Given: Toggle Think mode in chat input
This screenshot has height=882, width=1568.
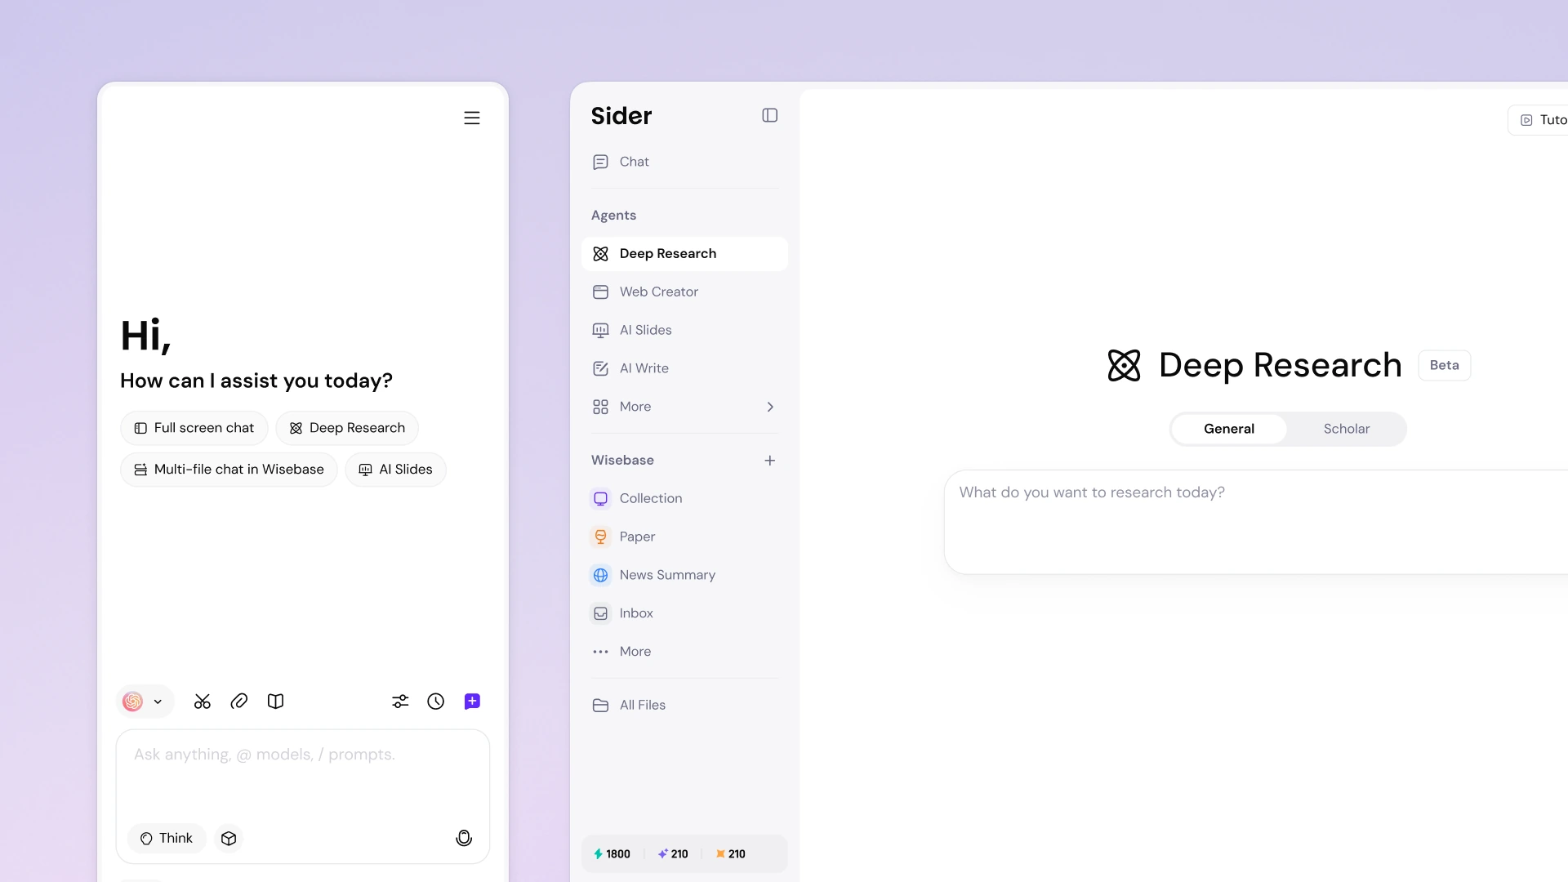Looking at the screenshot, I should click(167, 839).
